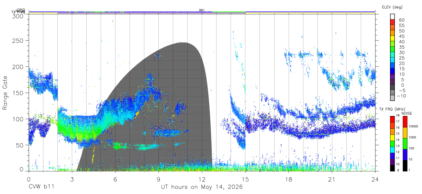
Task: Click the 6 hour tick on time axis
Action: (x=115, y=179)
